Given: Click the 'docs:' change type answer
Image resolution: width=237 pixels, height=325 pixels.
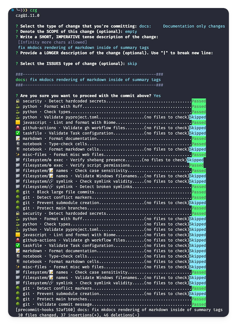Looking at the screenshot, I should click(145, 26).
